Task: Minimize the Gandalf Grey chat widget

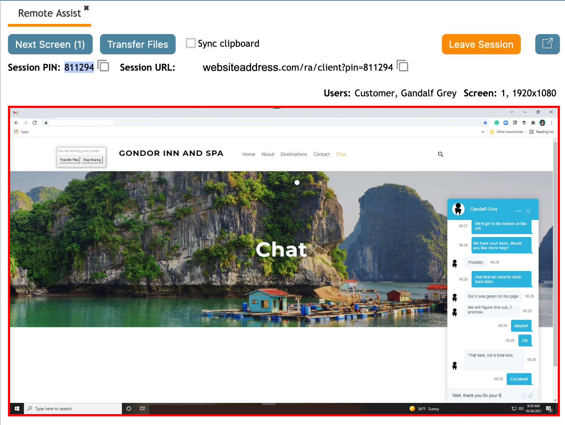Action: [x=519, y=211]
